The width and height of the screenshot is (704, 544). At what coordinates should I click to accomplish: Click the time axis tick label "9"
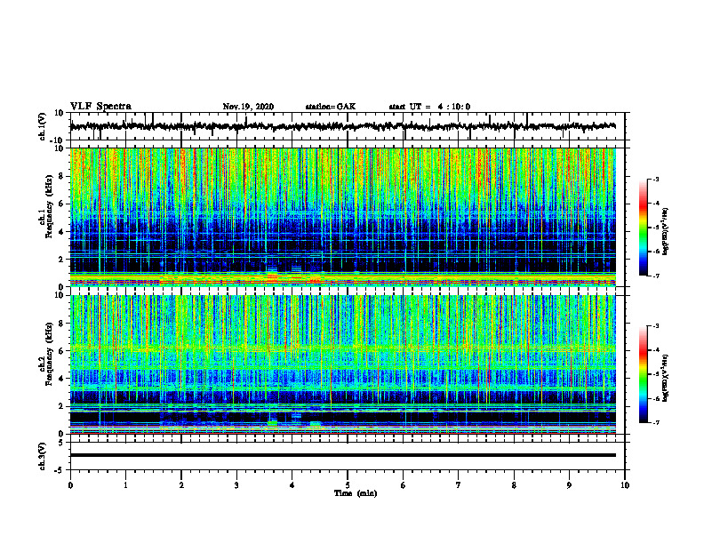point(569,485)
